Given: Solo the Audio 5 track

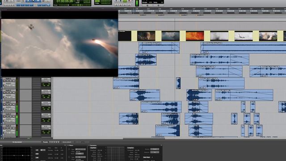Looking at the screenshot, I should 10,81.
